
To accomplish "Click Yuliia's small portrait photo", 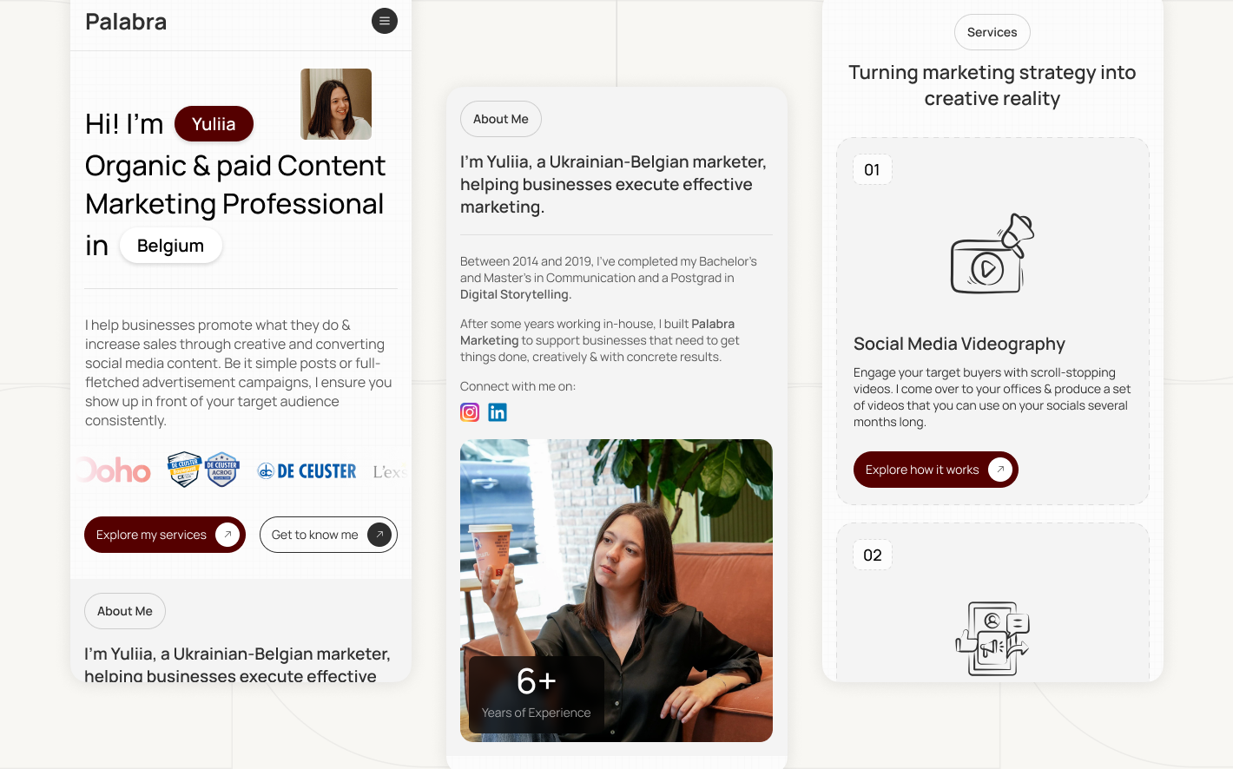I will (336, 104).
